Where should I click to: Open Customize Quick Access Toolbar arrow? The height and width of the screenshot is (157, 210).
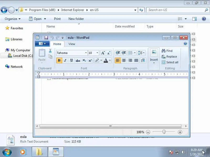click(62, 38)
